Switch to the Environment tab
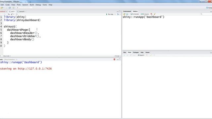This screenshot has width=212, height=119. pos(127,11)
